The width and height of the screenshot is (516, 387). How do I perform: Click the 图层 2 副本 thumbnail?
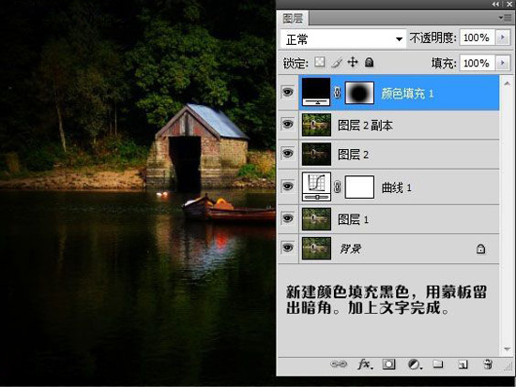click(316, 125)
